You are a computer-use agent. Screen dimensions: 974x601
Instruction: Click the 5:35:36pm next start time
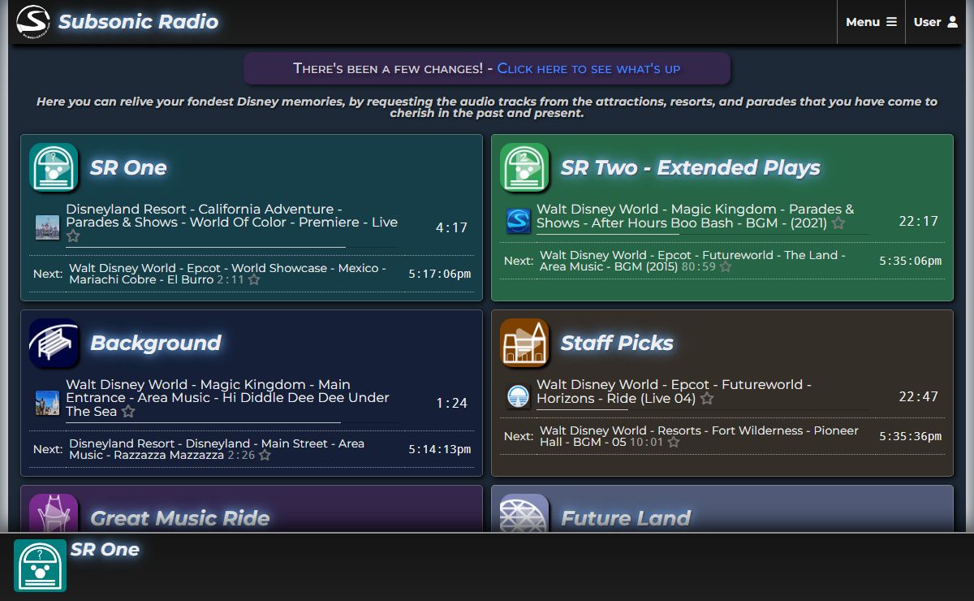pos(911,437)
